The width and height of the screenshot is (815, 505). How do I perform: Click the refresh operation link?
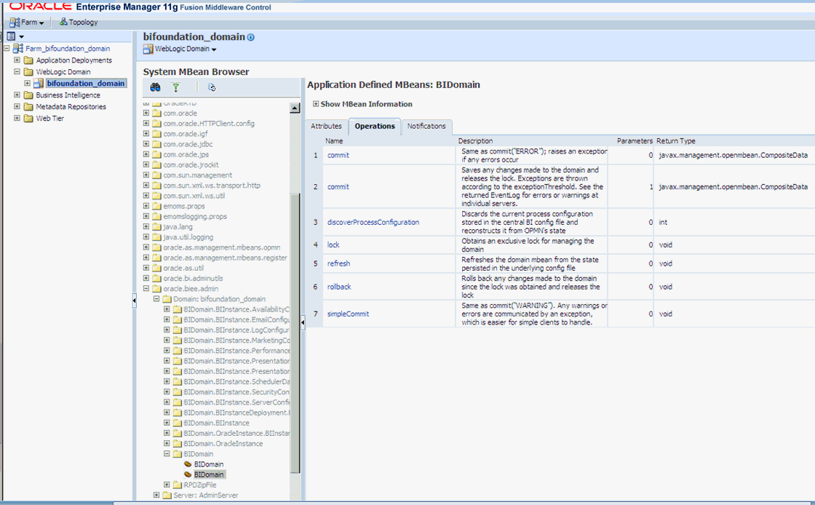click(339, 263)
